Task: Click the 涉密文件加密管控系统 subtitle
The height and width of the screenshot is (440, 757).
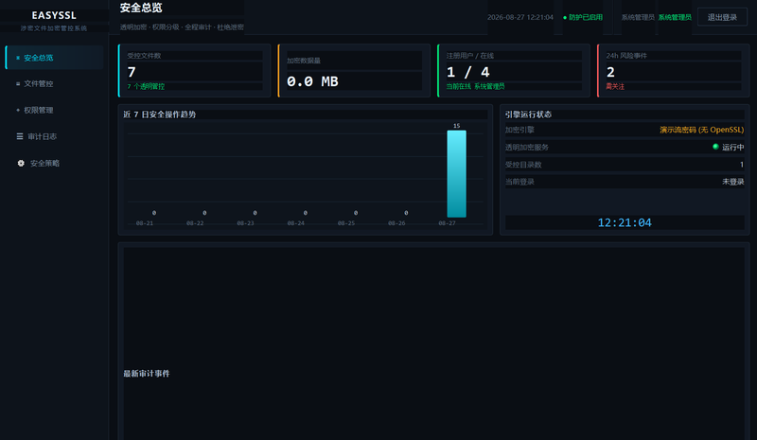Action: (54, 28)
